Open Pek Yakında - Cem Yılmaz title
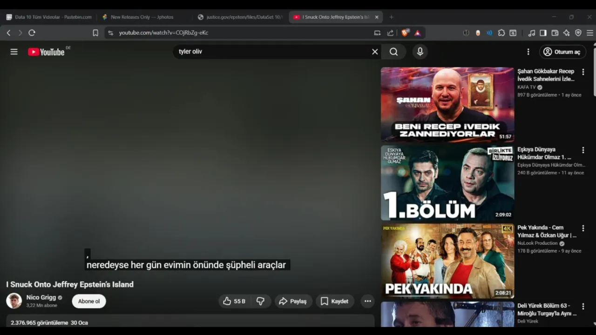The image size is (596, 335). 547,231
